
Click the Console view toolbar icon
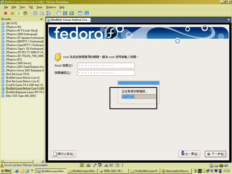tap(87, 13)
